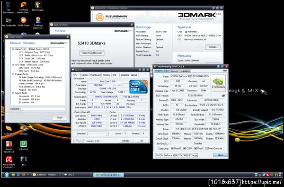The image size is (284, 187).
Task: Launch the GOM Player shortcut
Action: point(24,22)
